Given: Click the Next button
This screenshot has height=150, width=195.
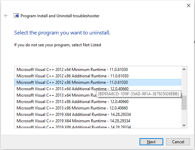Looking at the screenshot, I should 151,142.
